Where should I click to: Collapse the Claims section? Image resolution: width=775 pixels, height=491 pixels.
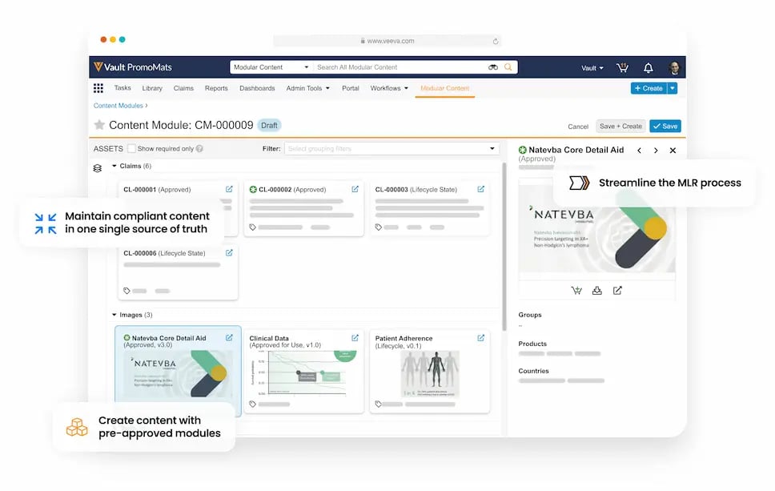coord(114,167)
